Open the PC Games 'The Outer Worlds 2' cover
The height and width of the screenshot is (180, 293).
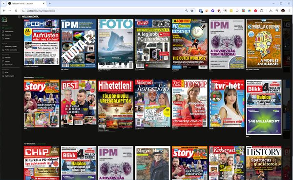click(189, 44)
